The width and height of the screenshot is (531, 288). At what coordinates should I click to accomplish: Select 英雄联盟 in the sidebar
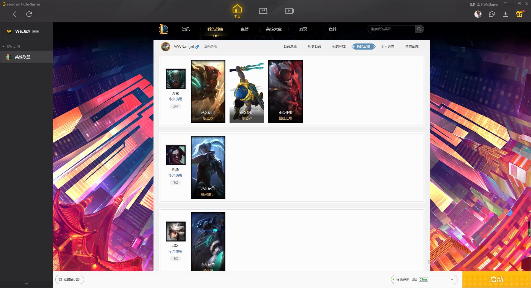pos(26,57)
